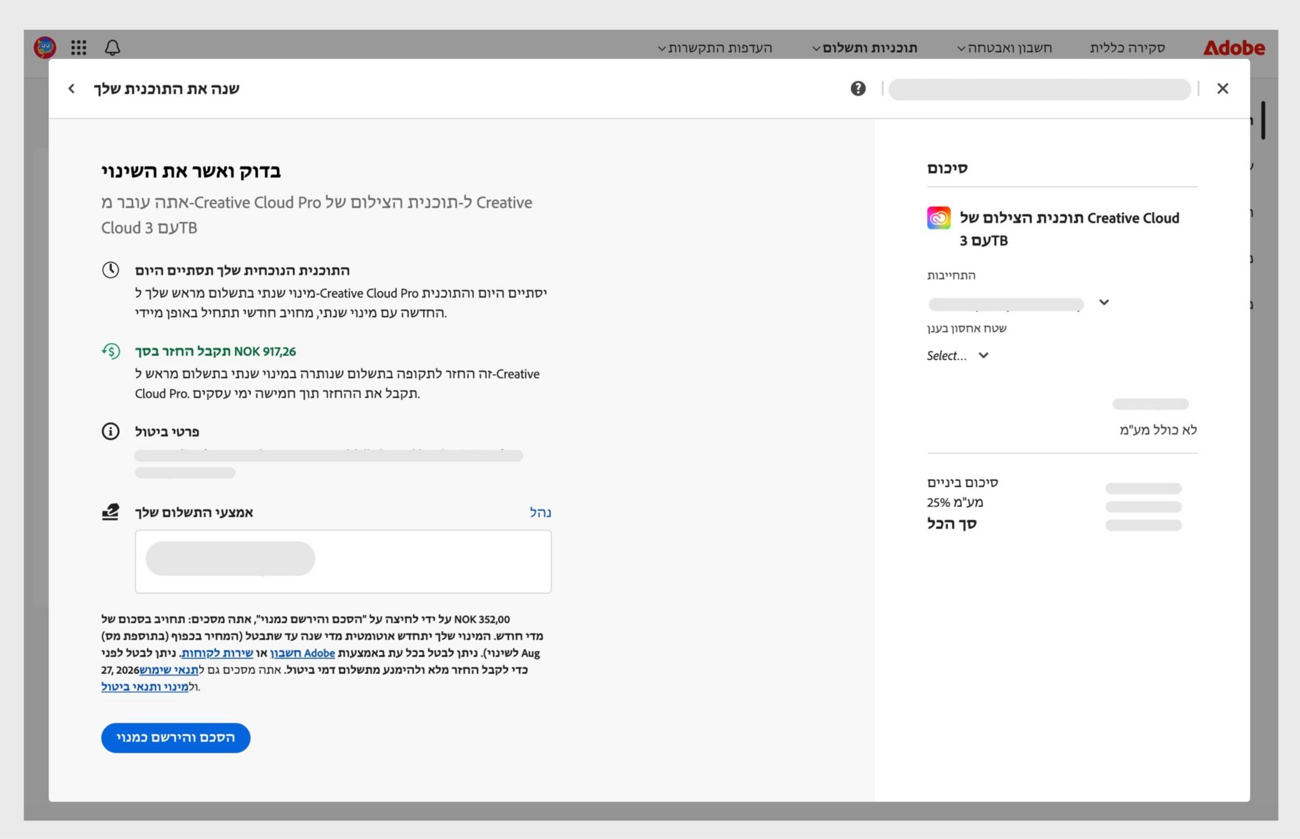Image resolution: width=1300 pixels, height=839 pixels.
Task: Click the הסכם והירשם כמנוי button
Action: (176, 738)
